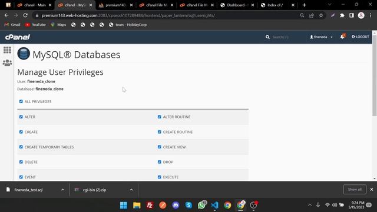Viewport: 377px width, 212px height.
Task: Open the Gmail bookmark
Action: [12, 25]
